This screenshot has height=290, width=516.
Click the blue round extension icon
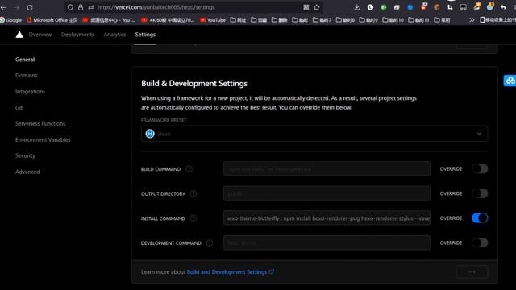click(x=410, y=7)
